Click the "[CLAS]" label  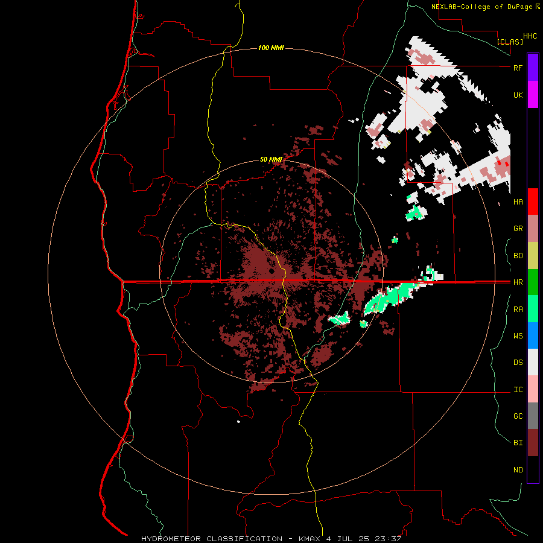(510, 42)
